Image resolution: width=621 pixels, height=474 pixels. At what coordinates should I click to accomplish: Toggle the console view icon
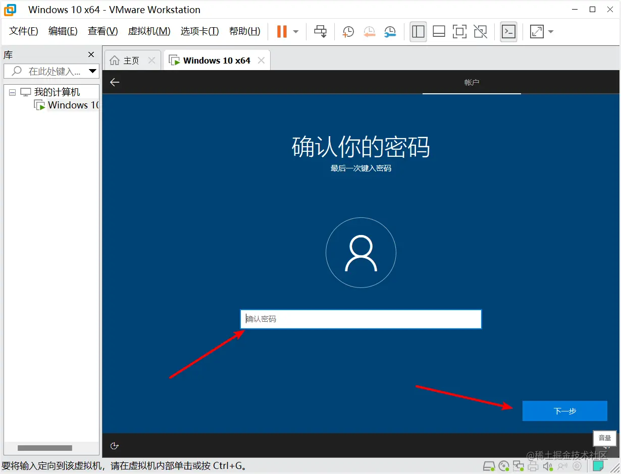(508, 31)
